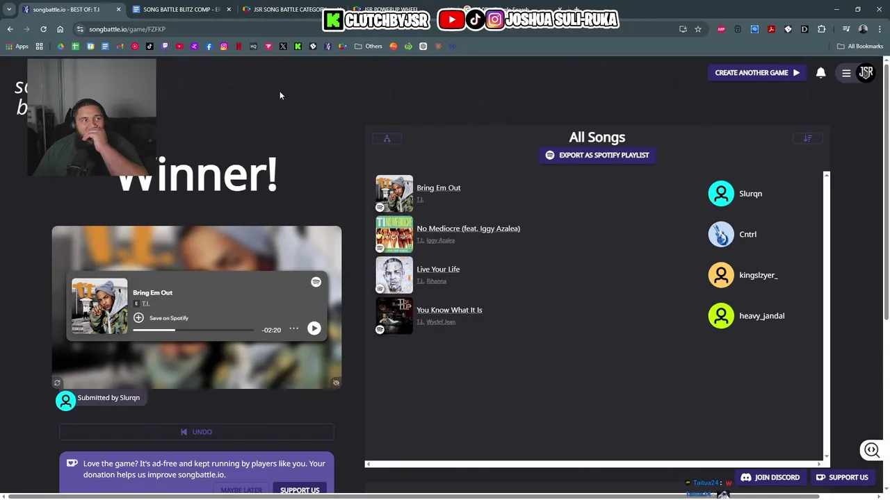
Task: Open Bring Em Out song title link
Action: pyautogui.click(x=439, y=187)
